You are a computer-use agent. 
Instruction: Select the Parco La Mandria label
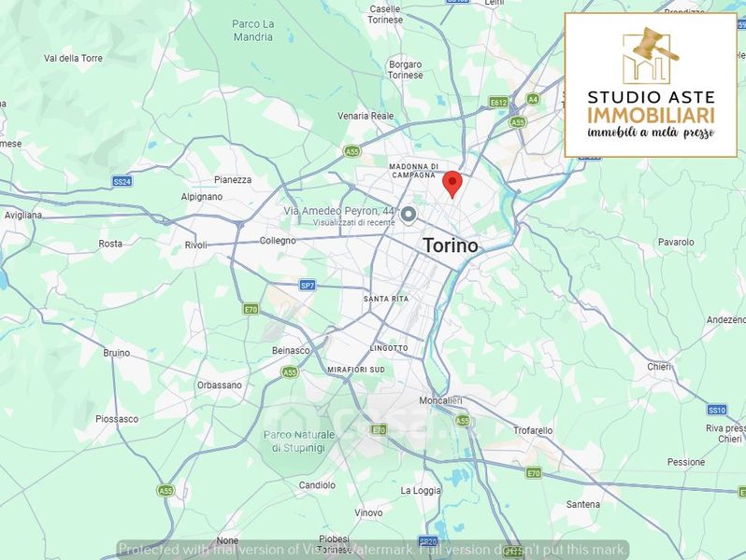pos(253,30)
